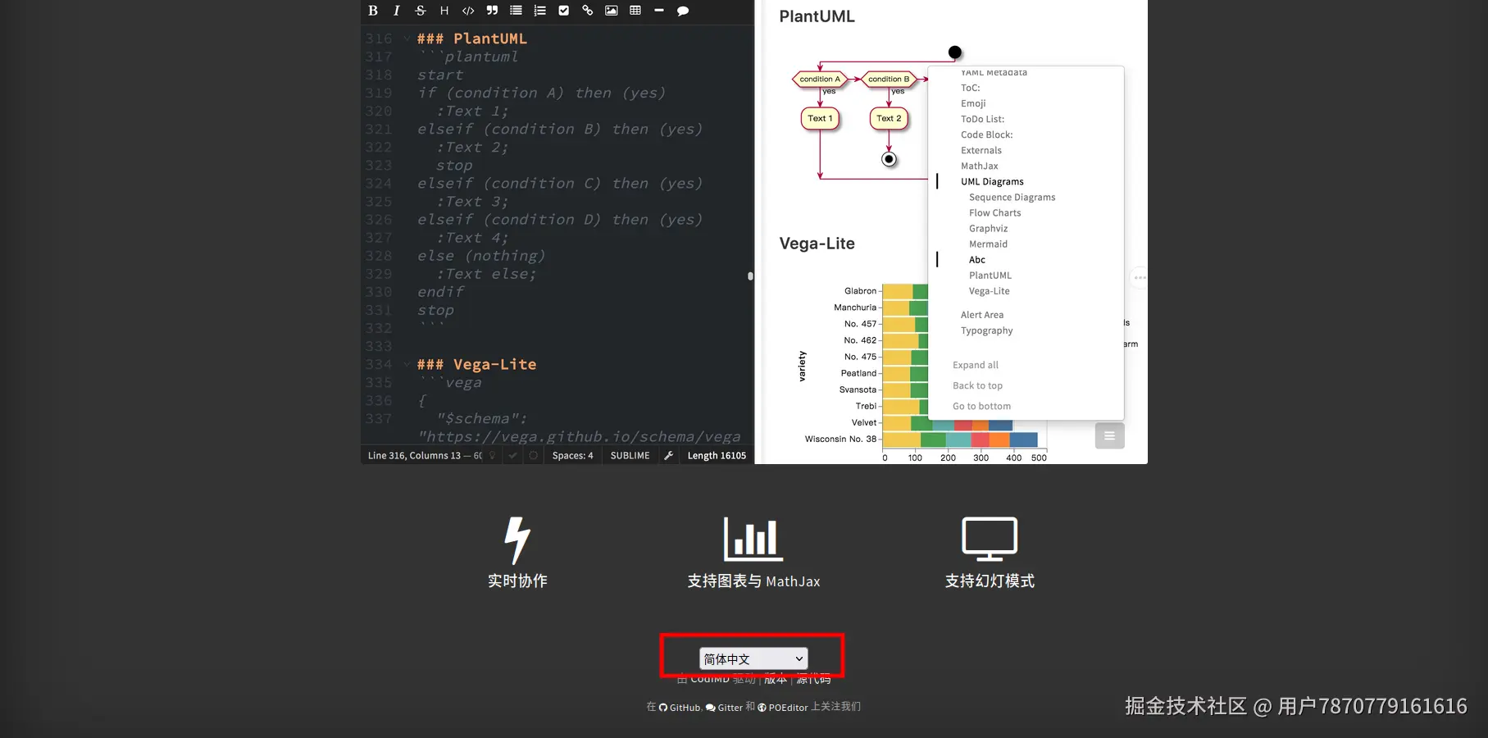
Task: Open the SUBLIME keymap selector
Action: [630, 455]
